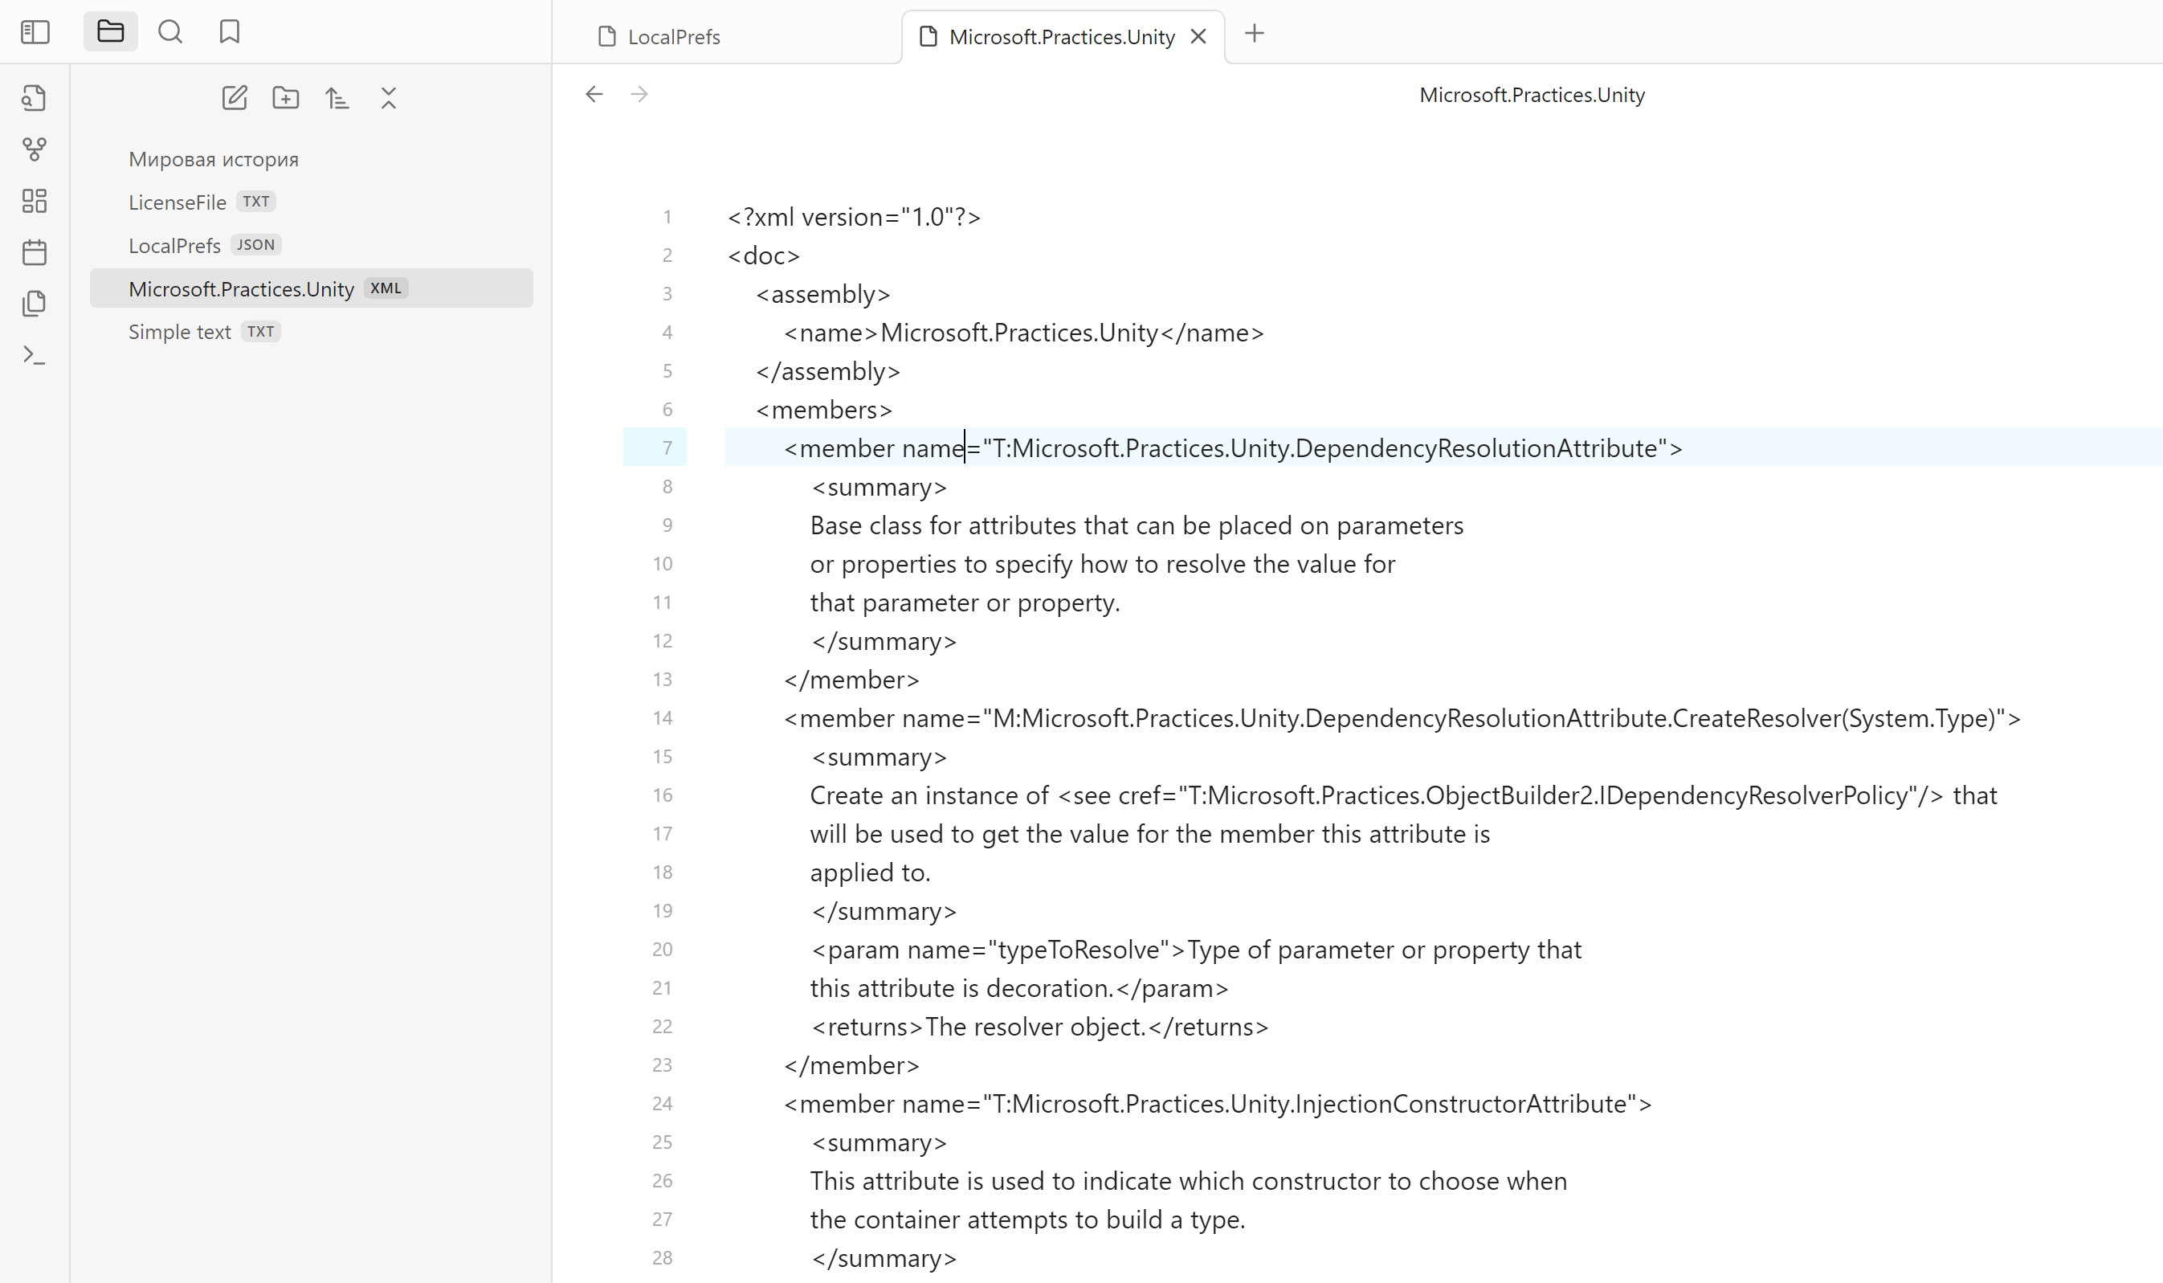The width and height of the screenshot is (2163, 1283).
Task: Open command palette icon
Action: click(x=35, y=354)
